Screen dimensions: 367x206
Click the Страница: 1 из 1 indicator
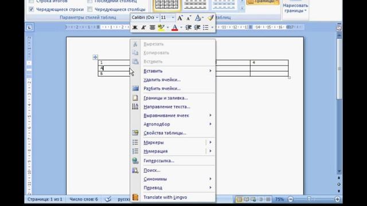[45, 199]
